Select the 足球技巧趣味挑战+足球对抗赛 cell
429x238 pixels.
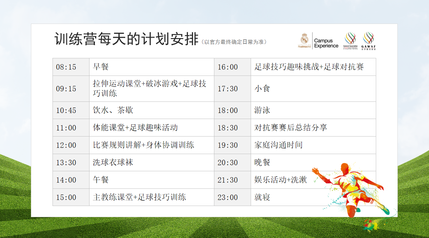click(313, 67)
